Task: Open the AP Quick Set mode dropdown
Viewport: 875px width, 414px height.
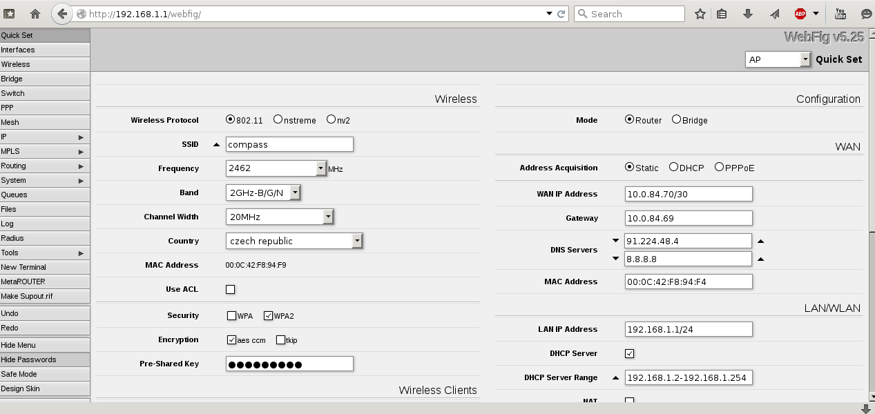Action: [805, 59]
